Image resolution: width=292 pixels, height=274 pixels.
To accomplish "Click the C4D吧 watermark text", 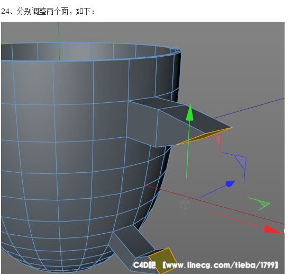I will pos(144,265).
